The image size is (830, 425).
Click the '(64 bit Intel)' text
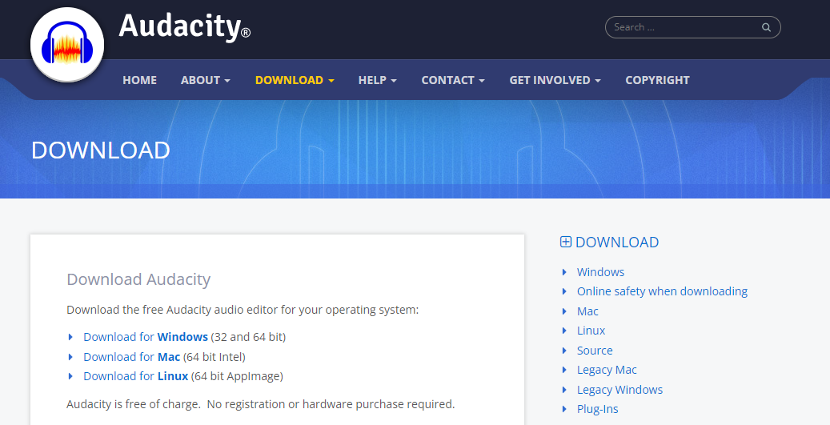pos(215,357)
